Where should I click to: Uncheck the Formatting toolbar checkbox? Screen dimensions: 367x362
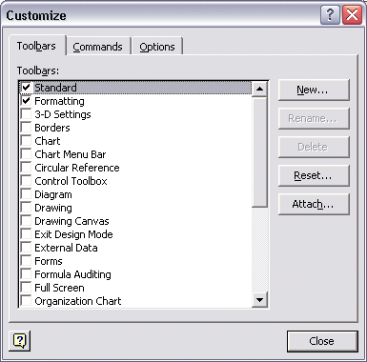click(26, 101)
